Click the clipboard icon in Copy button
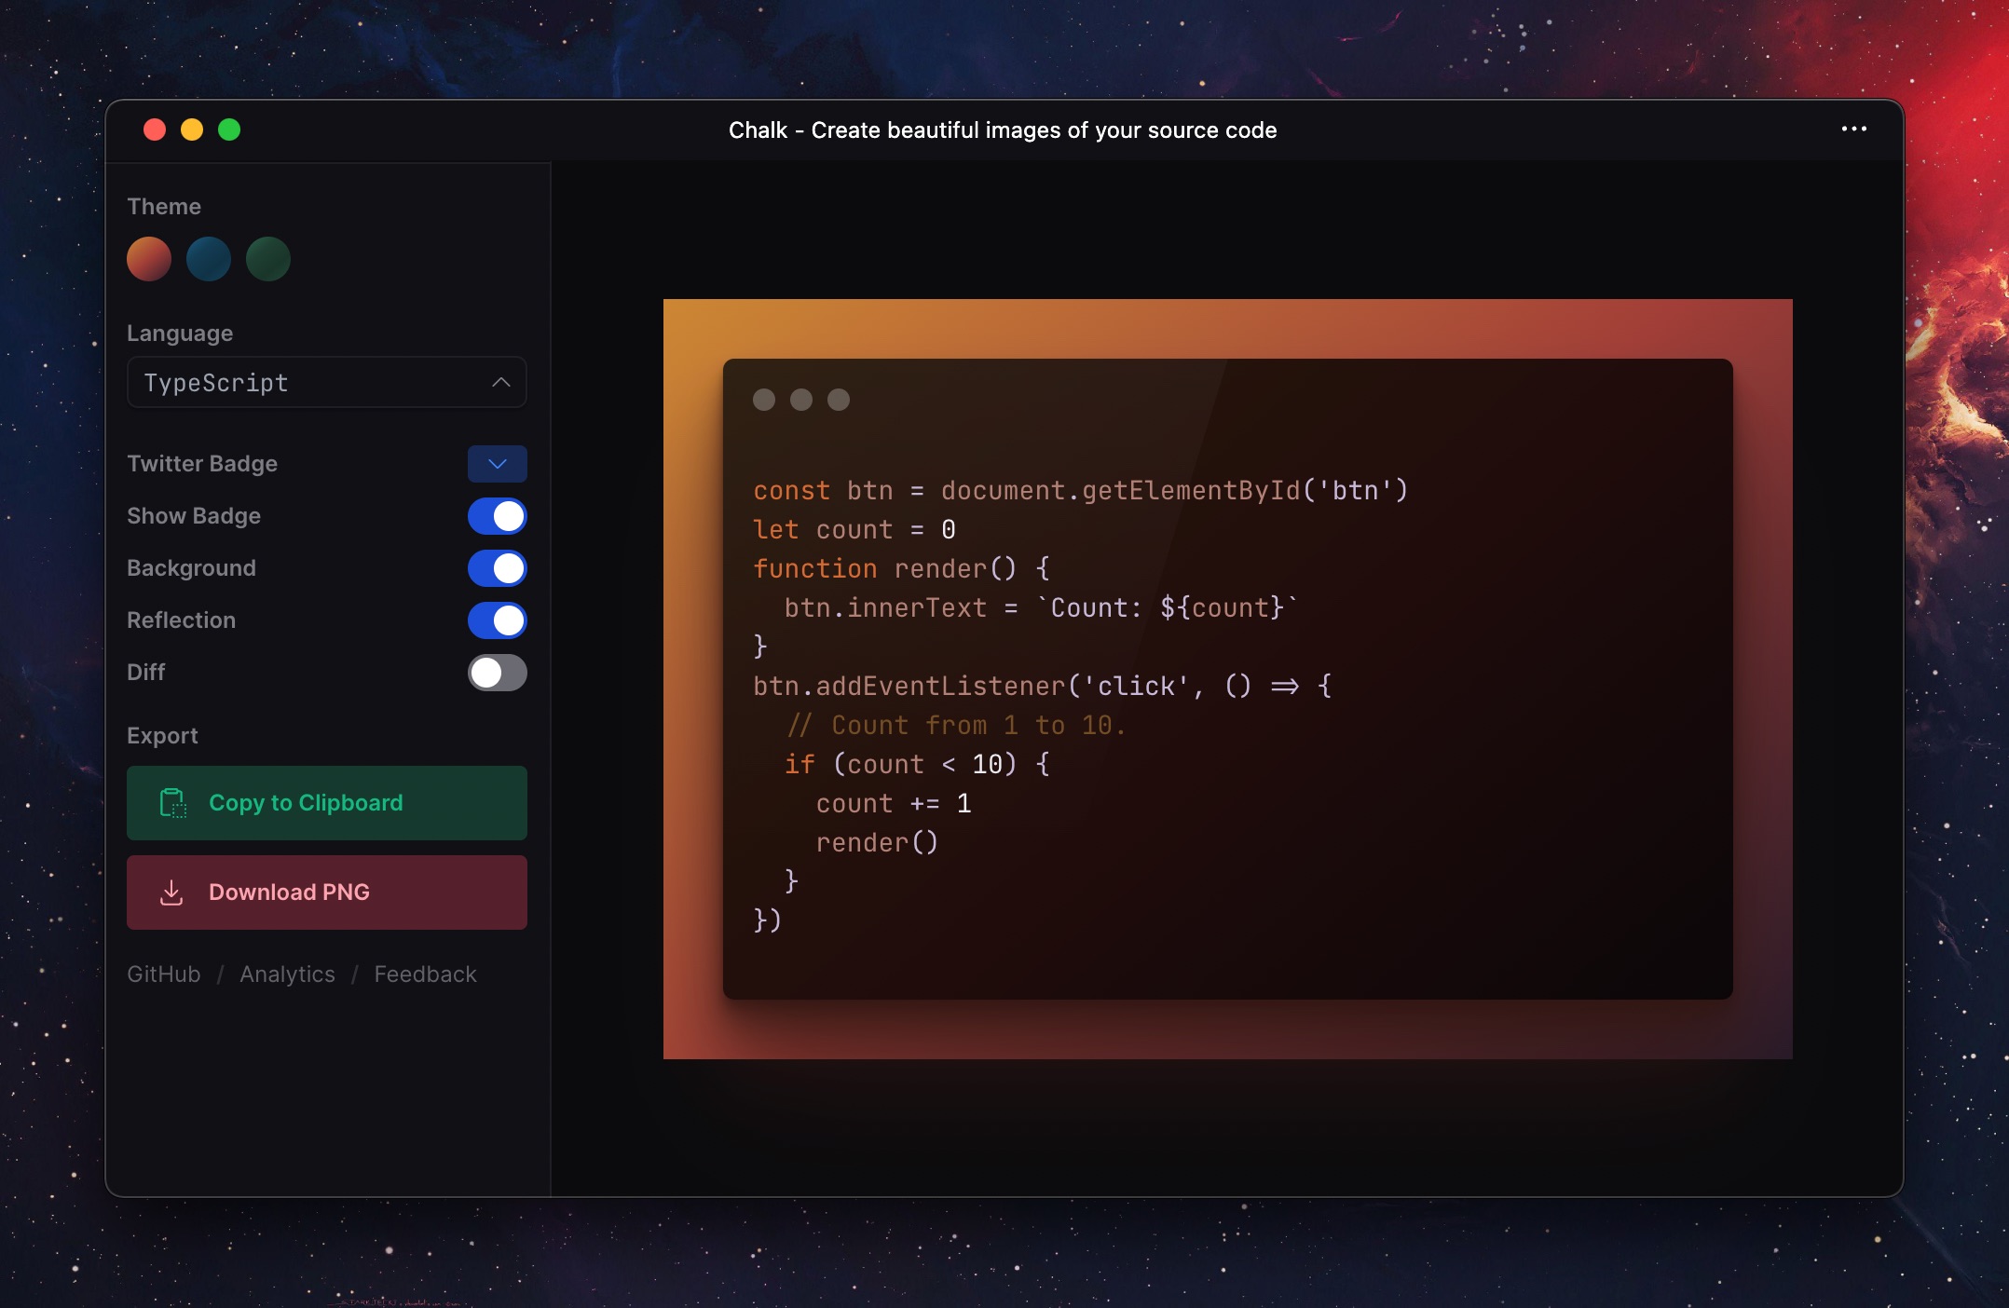 173,803
